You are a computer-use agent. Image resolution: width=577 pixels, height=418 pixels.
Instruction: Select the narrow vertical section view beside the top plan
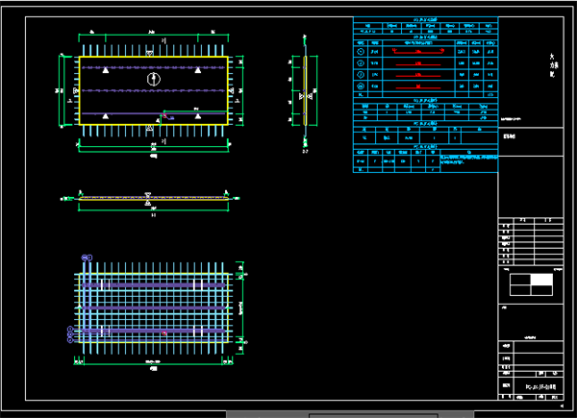tap(305, 92)
